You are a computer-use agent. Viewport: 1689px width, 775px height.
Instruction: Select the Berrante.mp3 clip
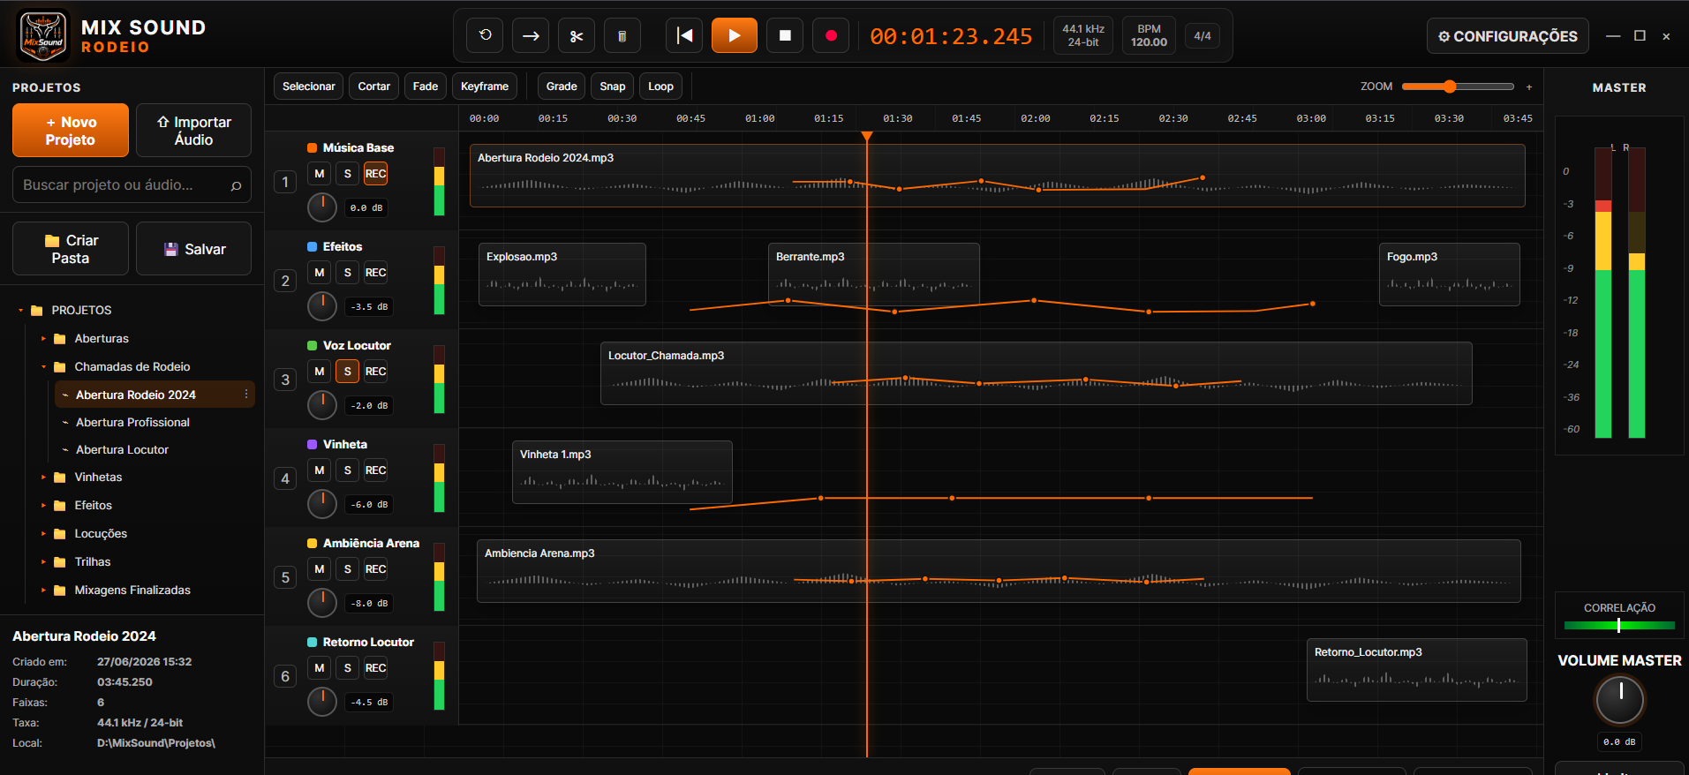(874, 275)
